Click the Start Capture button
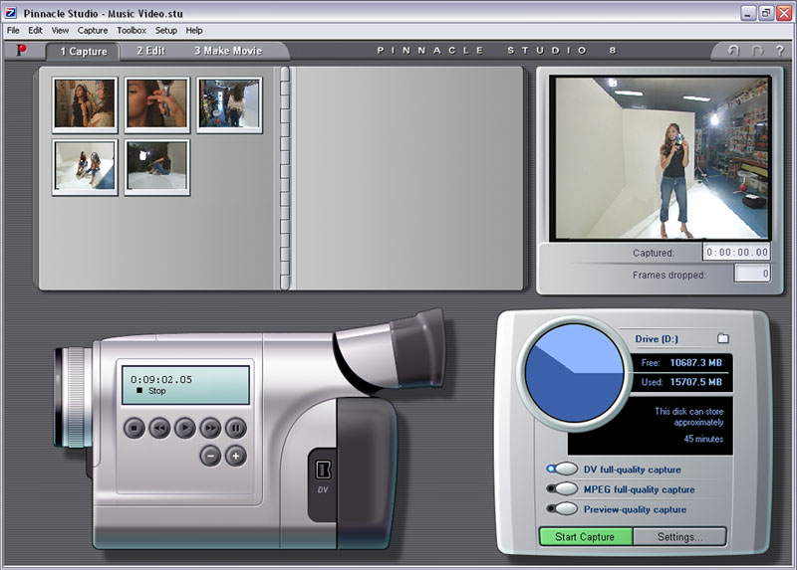The image size is (797, 570). coord(585,537)
